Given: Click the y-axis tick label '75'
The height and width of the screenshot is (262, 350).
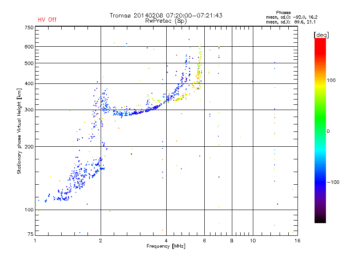Looking at the screenshot, I should 31,234.
